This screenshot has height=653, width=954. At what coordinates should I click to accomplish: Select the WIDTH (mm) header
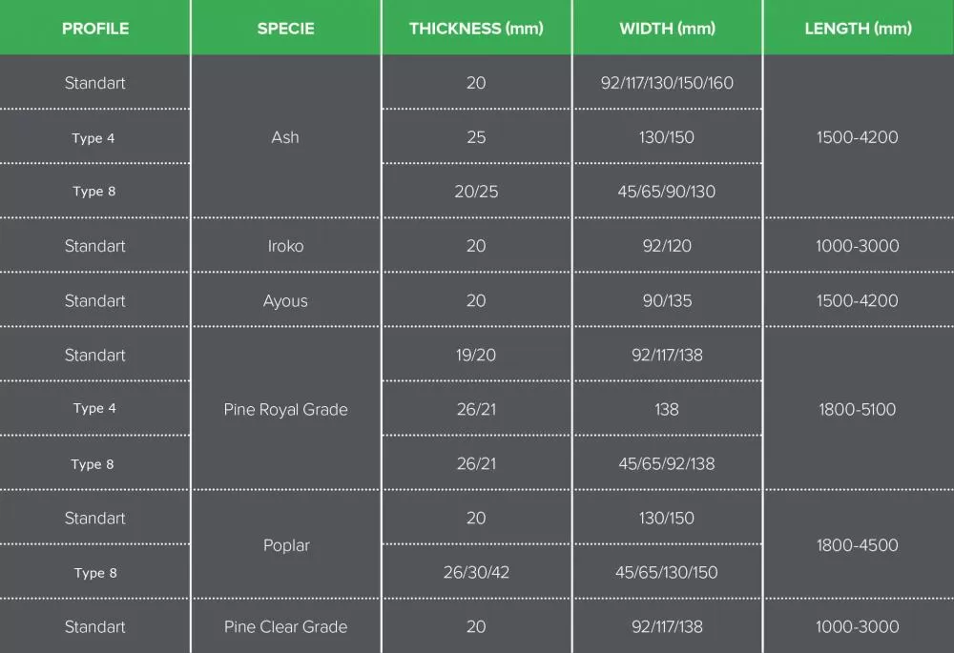click(x=667, y=29)
